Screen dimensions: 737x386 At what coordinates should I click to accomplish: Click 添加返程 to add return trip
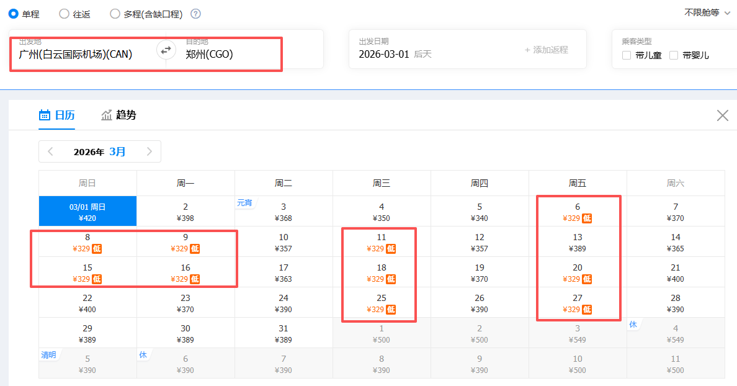pos(546,50)
